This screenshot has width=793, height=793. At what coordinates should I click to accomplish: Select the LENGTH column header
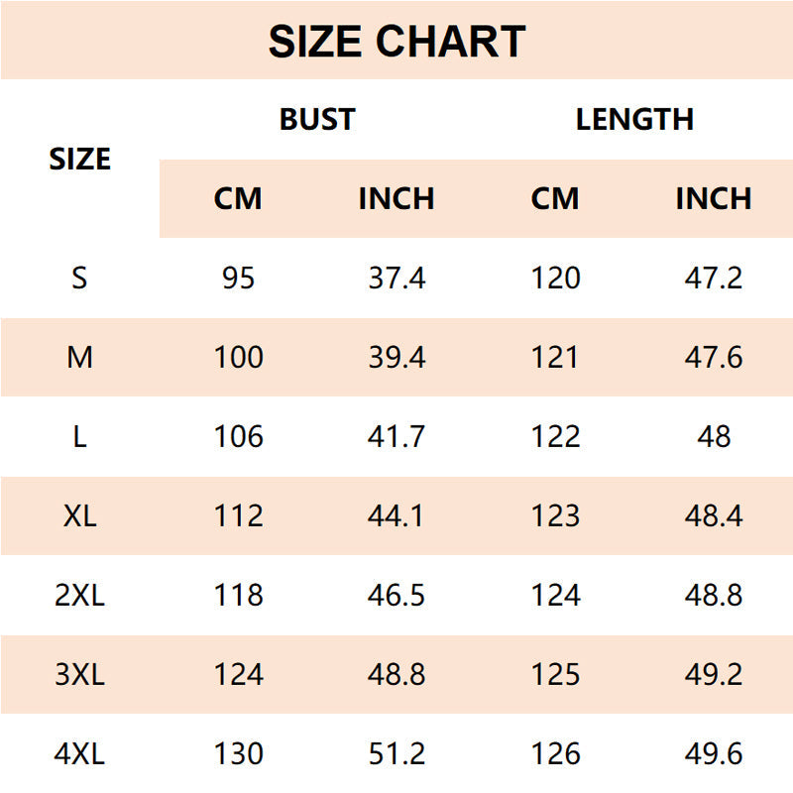click(634, 120)
